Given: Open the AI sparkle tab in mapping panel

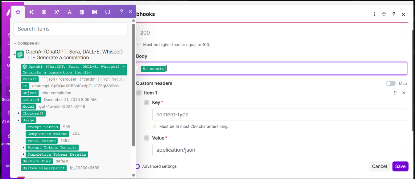Looking at the screenshot, I should tap(31, 12).
